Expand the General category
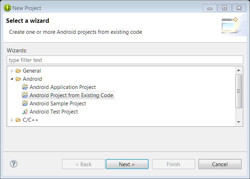Image resolution: width=250 pixels, height=179 pixels. (x=12, y=71)
